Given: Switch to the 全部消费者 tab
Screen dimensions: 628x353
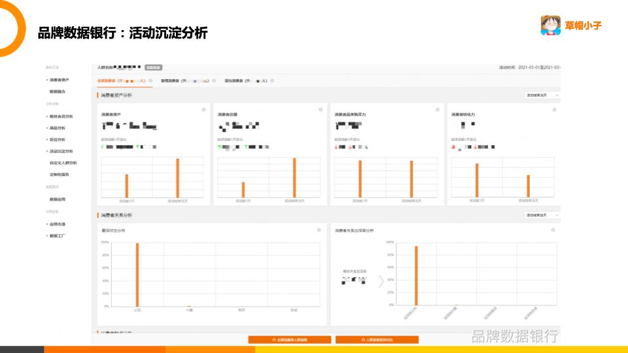Looking at the screenshot, I should pos(122,81).
